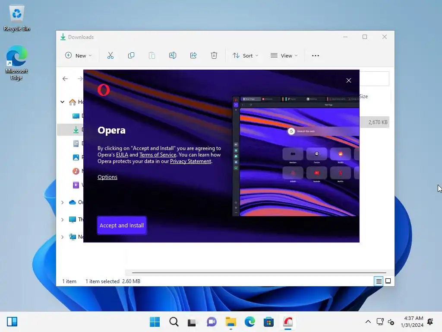Open the clock showing 4:37 AM
This screenshot has height=332, width=442.
pos(412,322)
